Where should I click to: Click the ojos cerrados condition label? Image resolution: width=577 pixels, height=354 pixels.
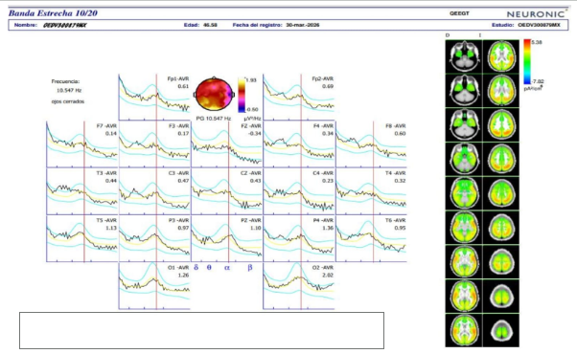pos(68,101)
